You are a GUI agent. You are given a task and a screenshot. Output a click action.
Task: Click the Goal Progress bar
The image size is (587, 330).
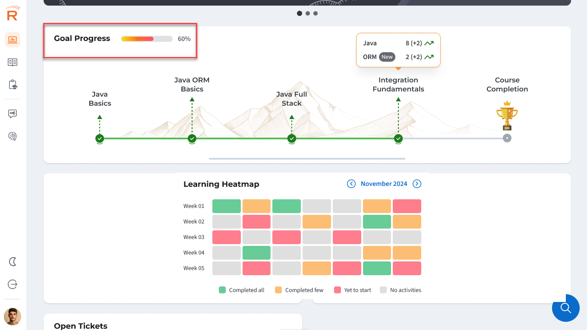tap(147, 39)
